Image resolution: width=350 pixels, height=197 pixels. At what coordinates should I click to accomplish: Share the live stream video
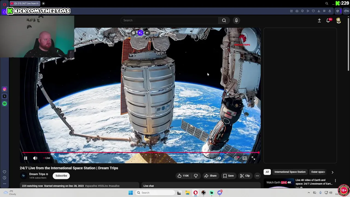coord(210,176)
